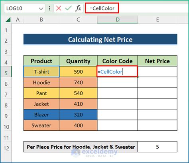Click the Jacket cell

(x=41, y=104)
